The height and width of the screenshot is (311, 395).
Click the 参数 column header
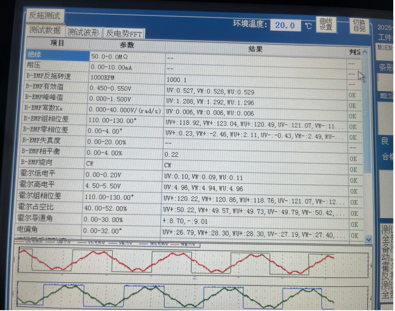tap(127, 45)
